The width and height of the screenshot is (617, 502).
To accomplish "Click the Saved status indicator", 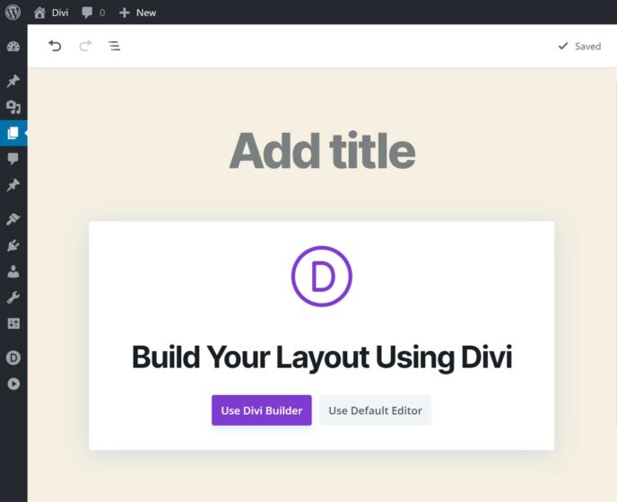I will click(x=579, y=46).
